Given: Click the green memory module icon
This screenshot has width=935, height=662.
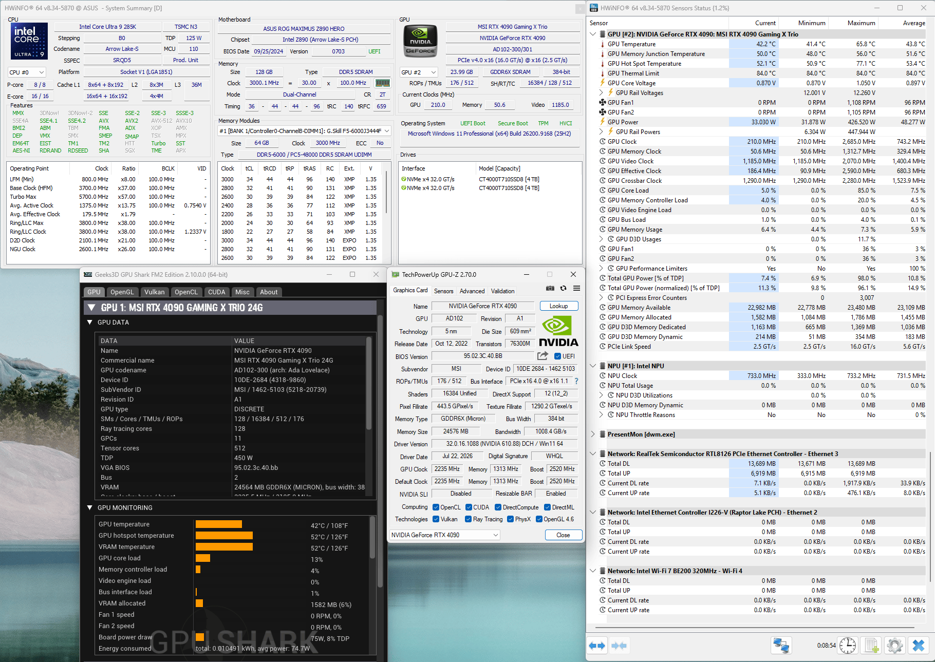Looking at the screenshot, I should coord(383,83).
